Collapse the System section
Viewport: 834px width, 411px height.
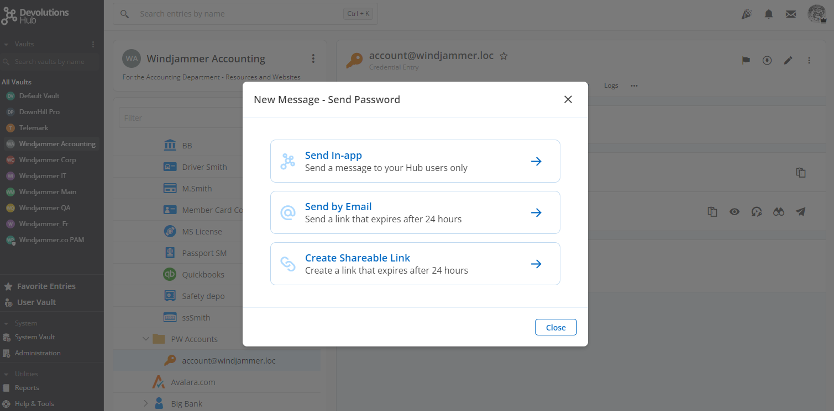[x=6, y=323]
